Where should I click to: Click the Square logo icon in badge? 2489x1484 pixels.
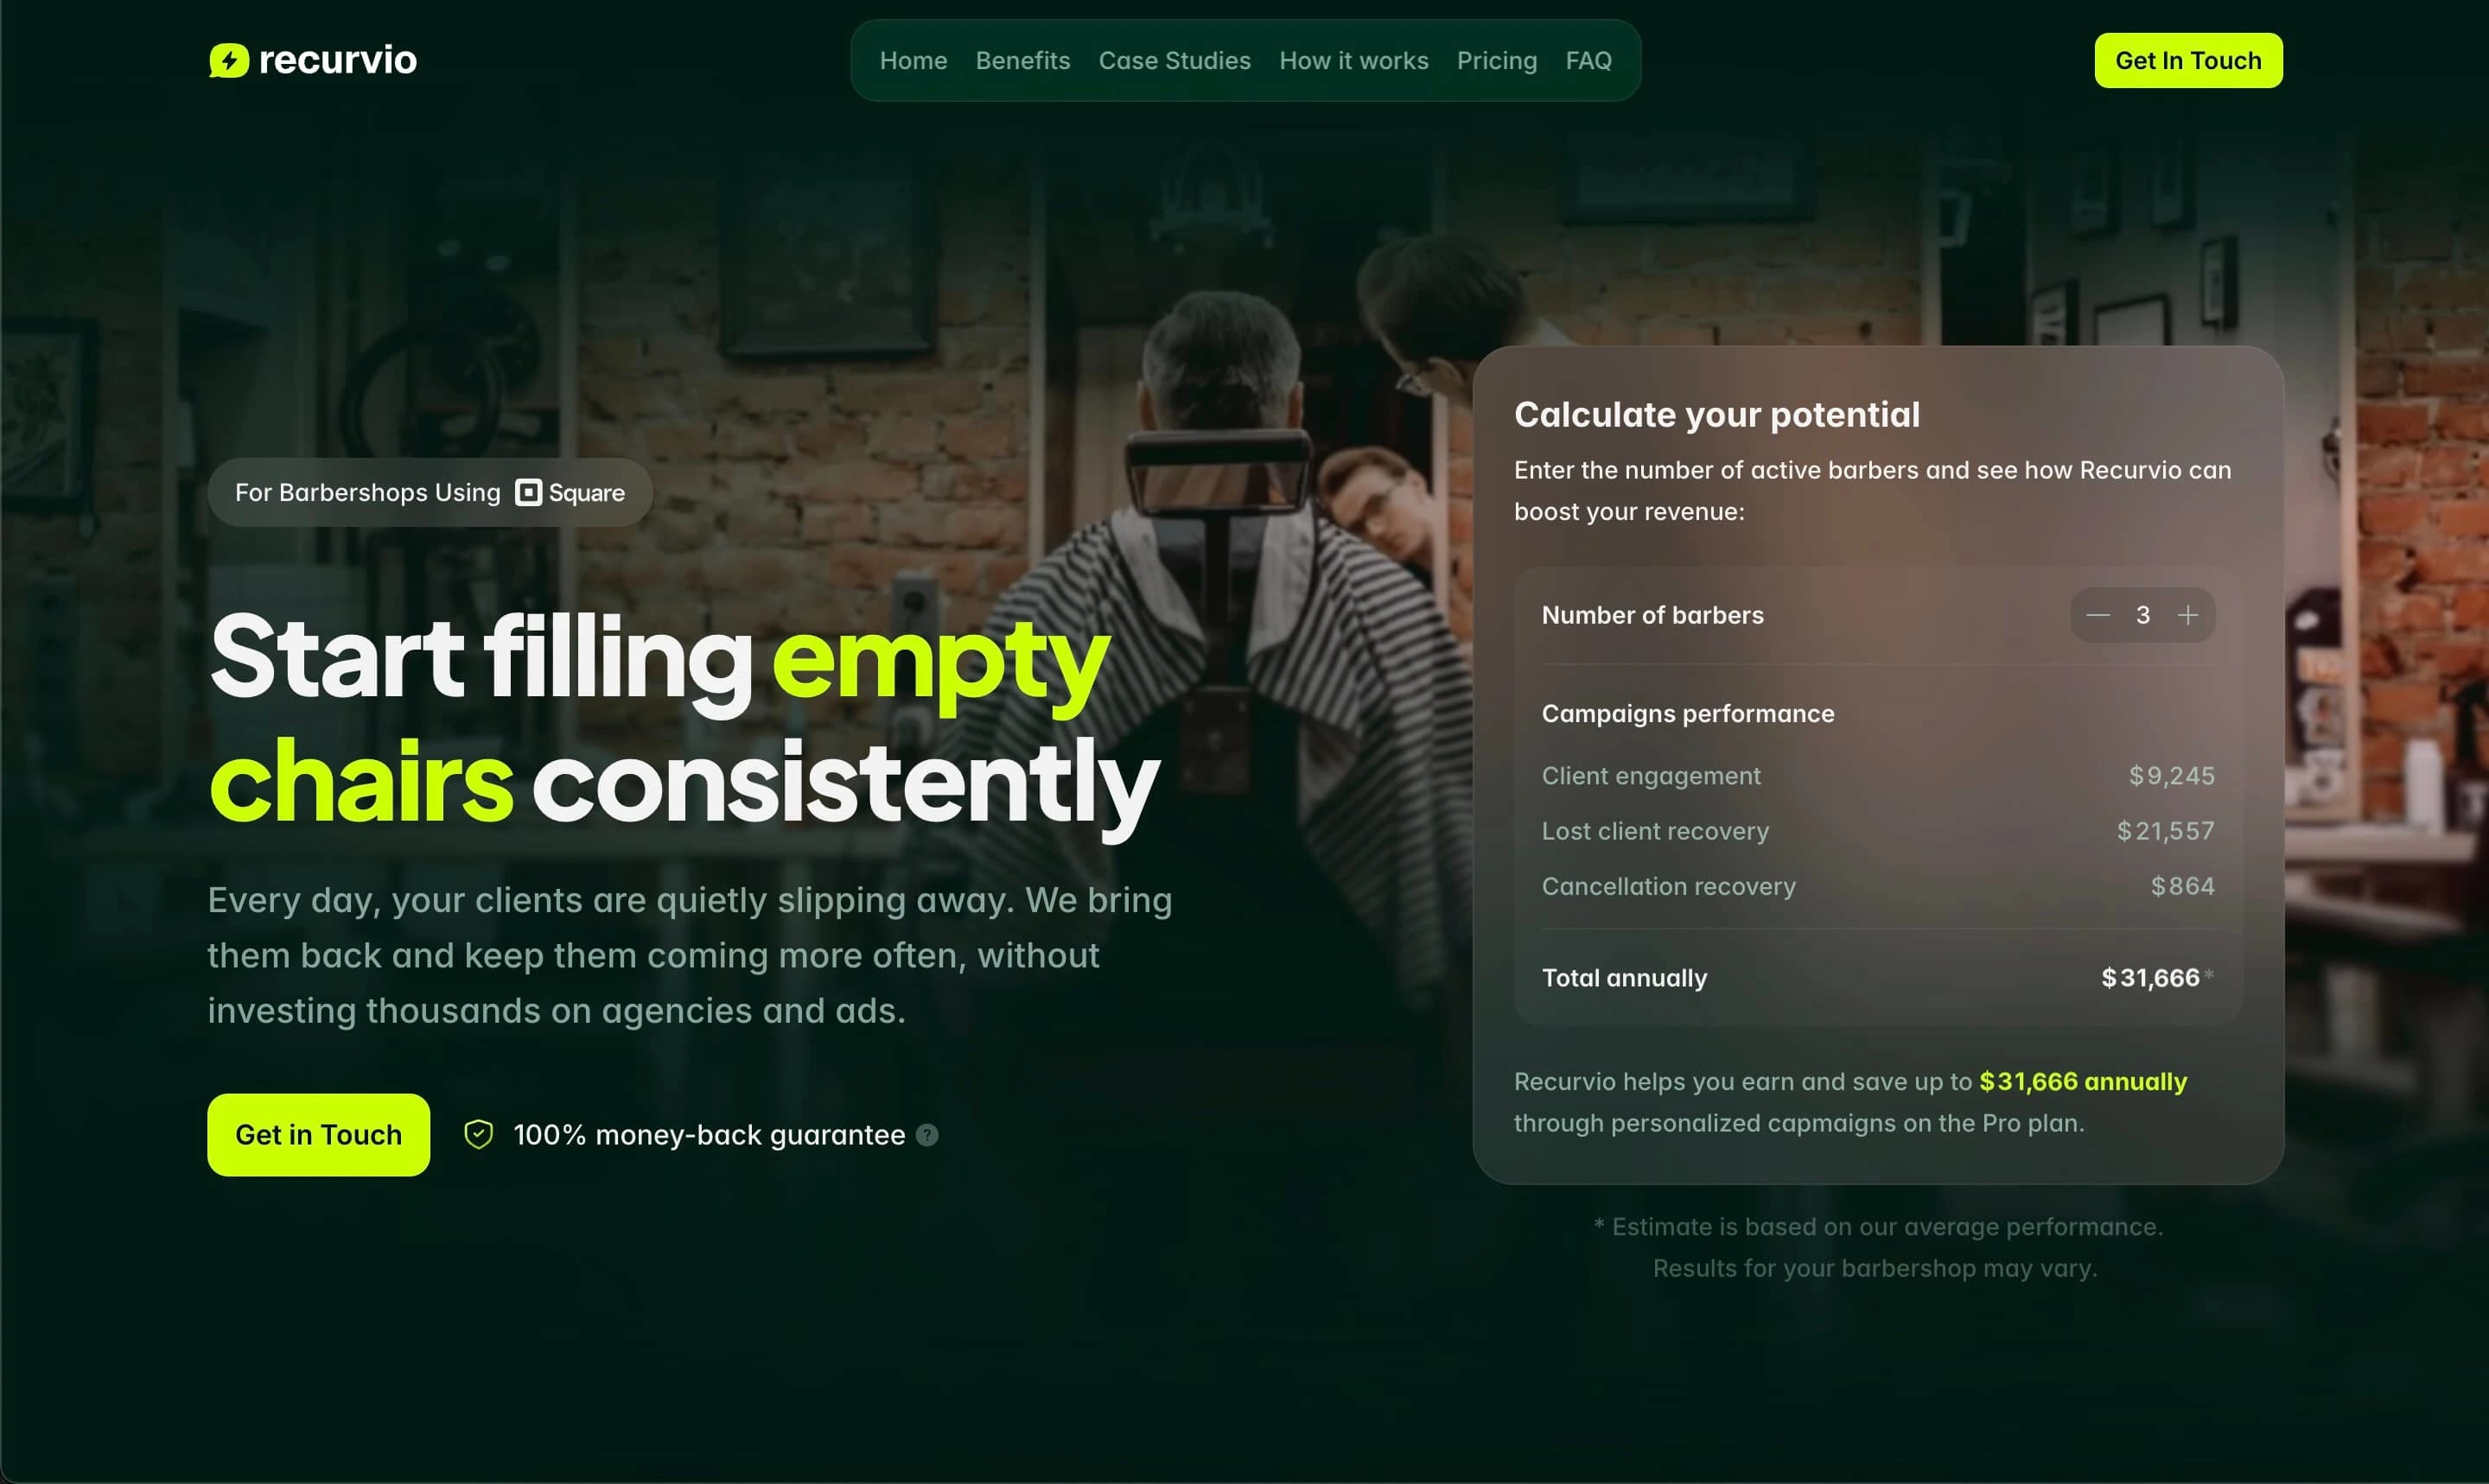point(528,492)
